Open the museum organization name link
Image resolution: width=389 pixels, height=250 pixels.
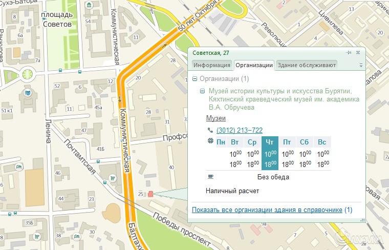284,99
